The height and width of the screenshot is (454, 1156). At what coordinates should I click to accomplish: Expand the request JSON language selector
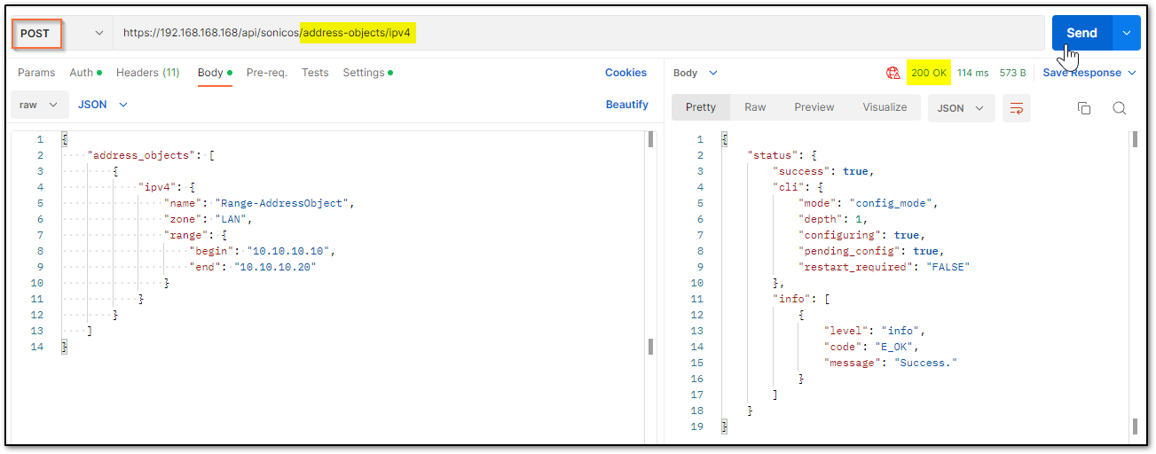(x=103, y=105)
